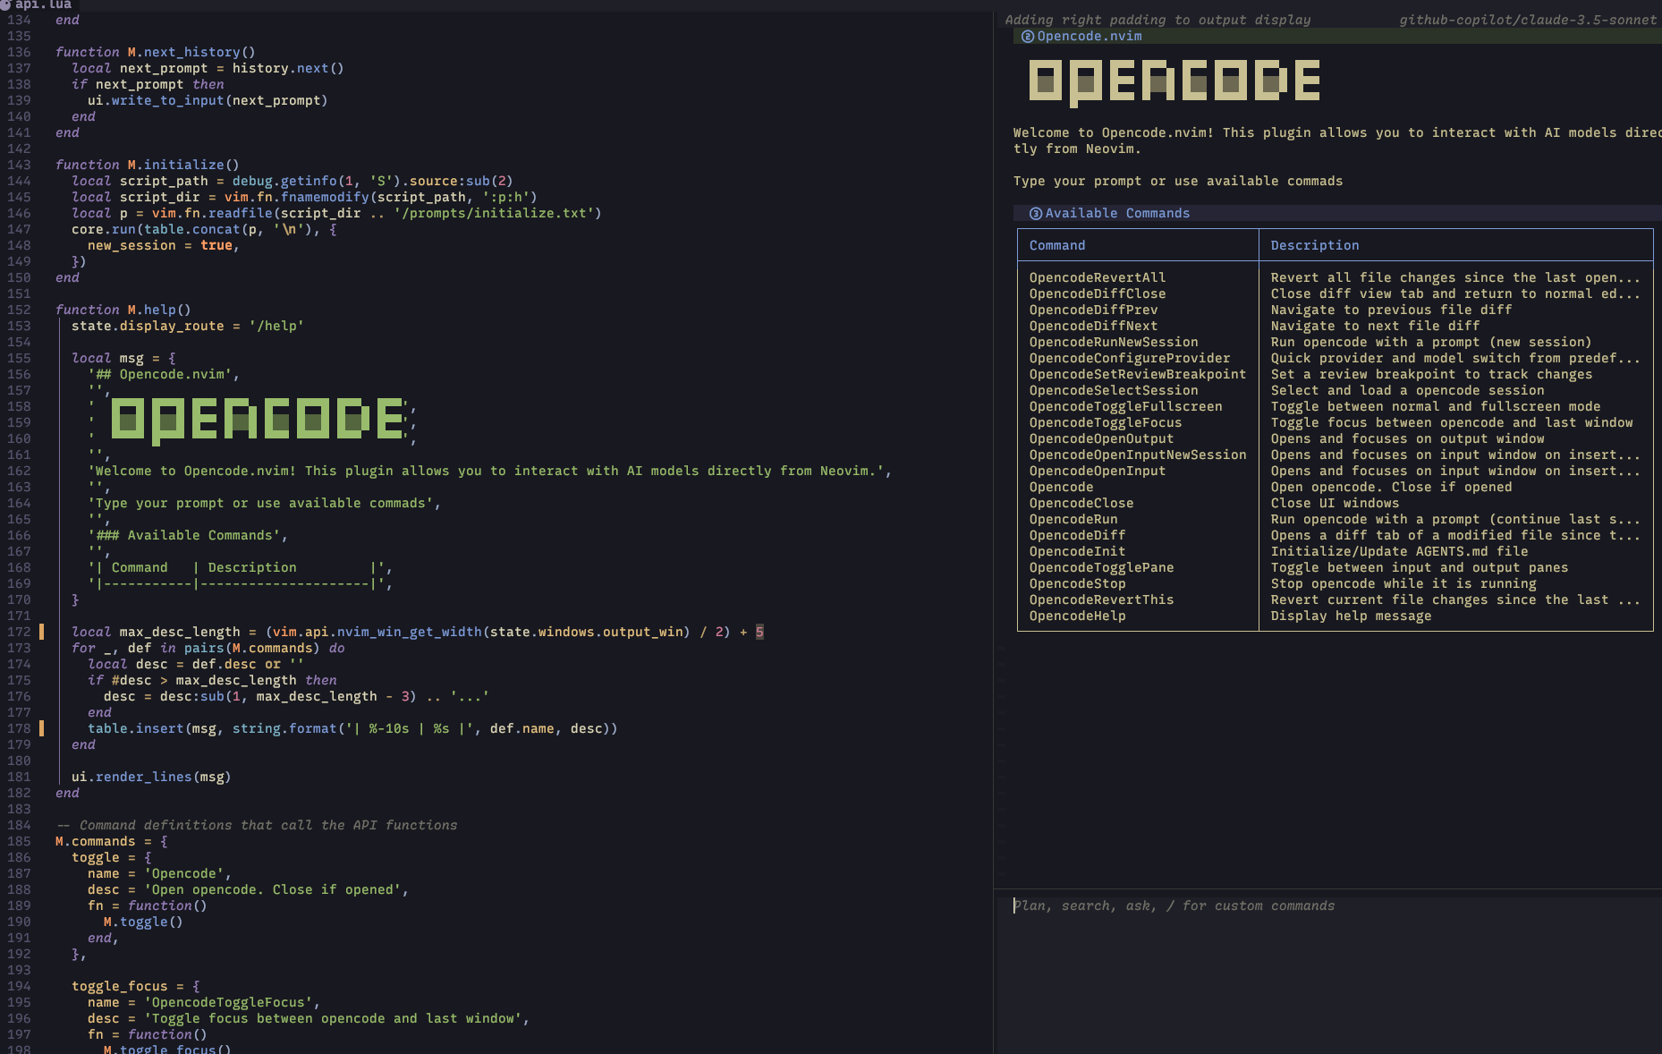The width and height of the screenshot is (1662, 1054).
Task: Select OpencodeStop in the commands table
Action: point(1077,583)
